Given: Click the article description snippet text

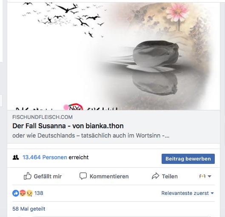Looking at the screenshot, I should (91, 135).
